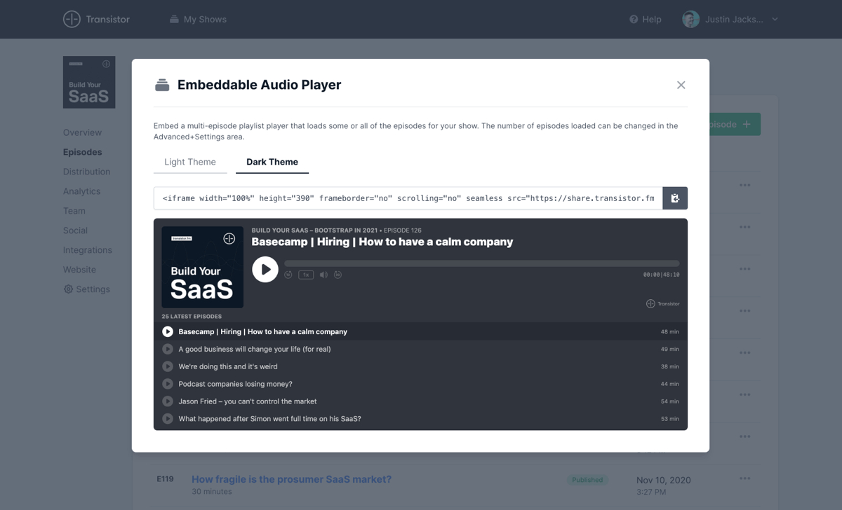The image size is (842, 510).
Task: Click the rewind 10 seconds icon
Action: tap(288, 275)
